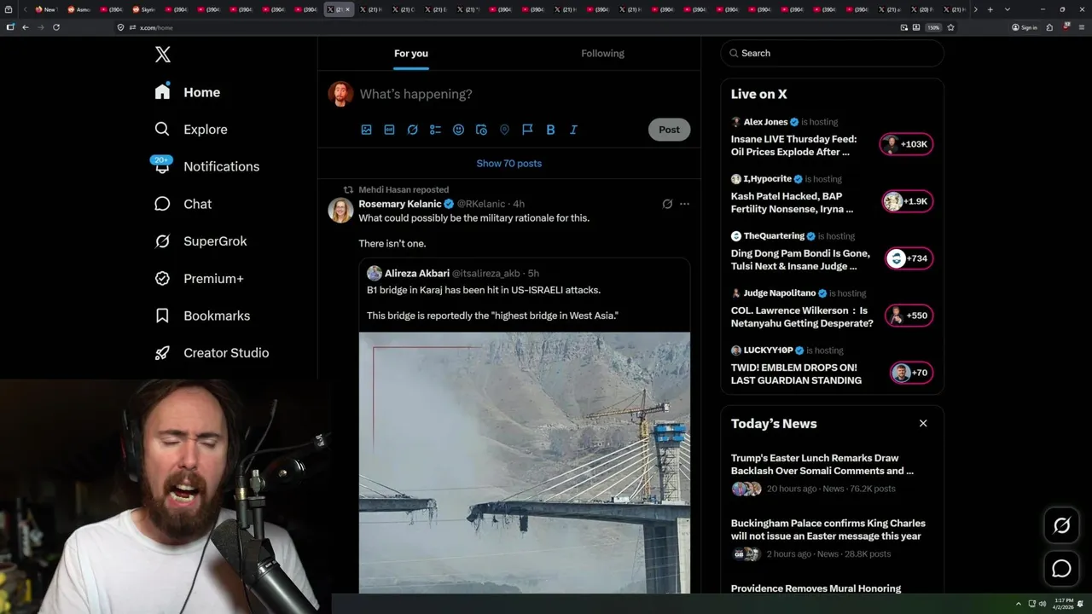
Task: Click the flag icon in composer toolbar
Action: tap(527, 130)
